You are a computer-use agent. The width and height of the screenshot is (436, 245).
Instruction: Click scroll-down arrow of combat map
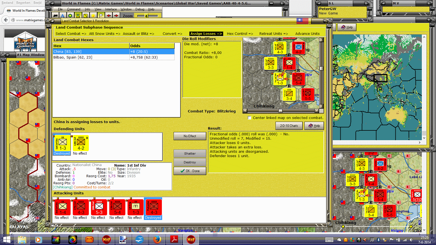tap(321, 106)
